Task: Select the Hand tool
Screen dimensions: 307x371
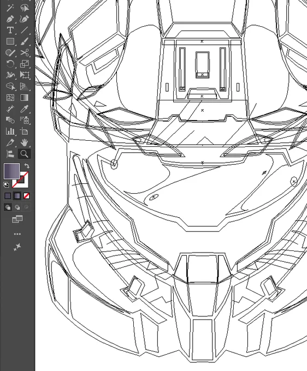Action: (25, 142)
